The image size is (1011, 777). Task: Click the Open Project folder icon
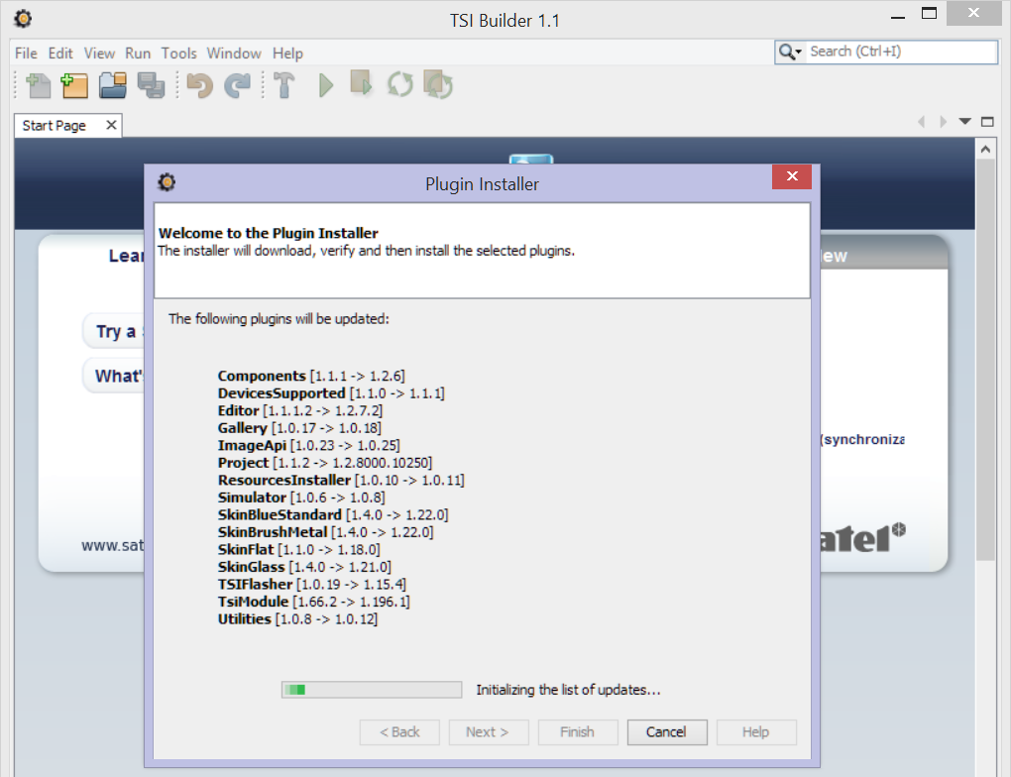click(x=113, y=85)
